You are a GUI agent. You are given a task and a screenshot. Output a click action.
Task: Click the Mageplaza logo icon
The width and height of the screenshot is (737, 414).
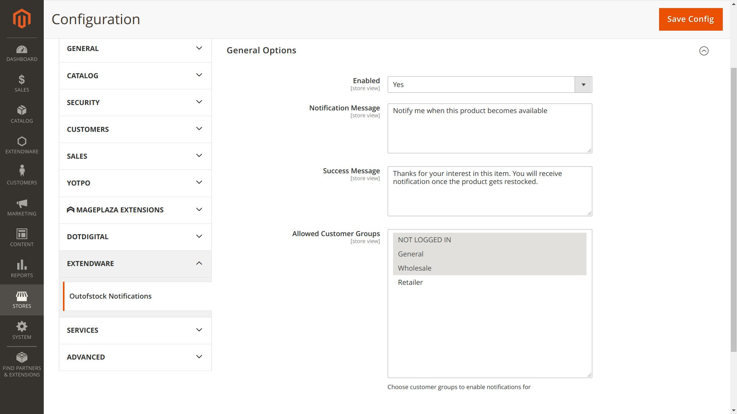tap(71, 210)
